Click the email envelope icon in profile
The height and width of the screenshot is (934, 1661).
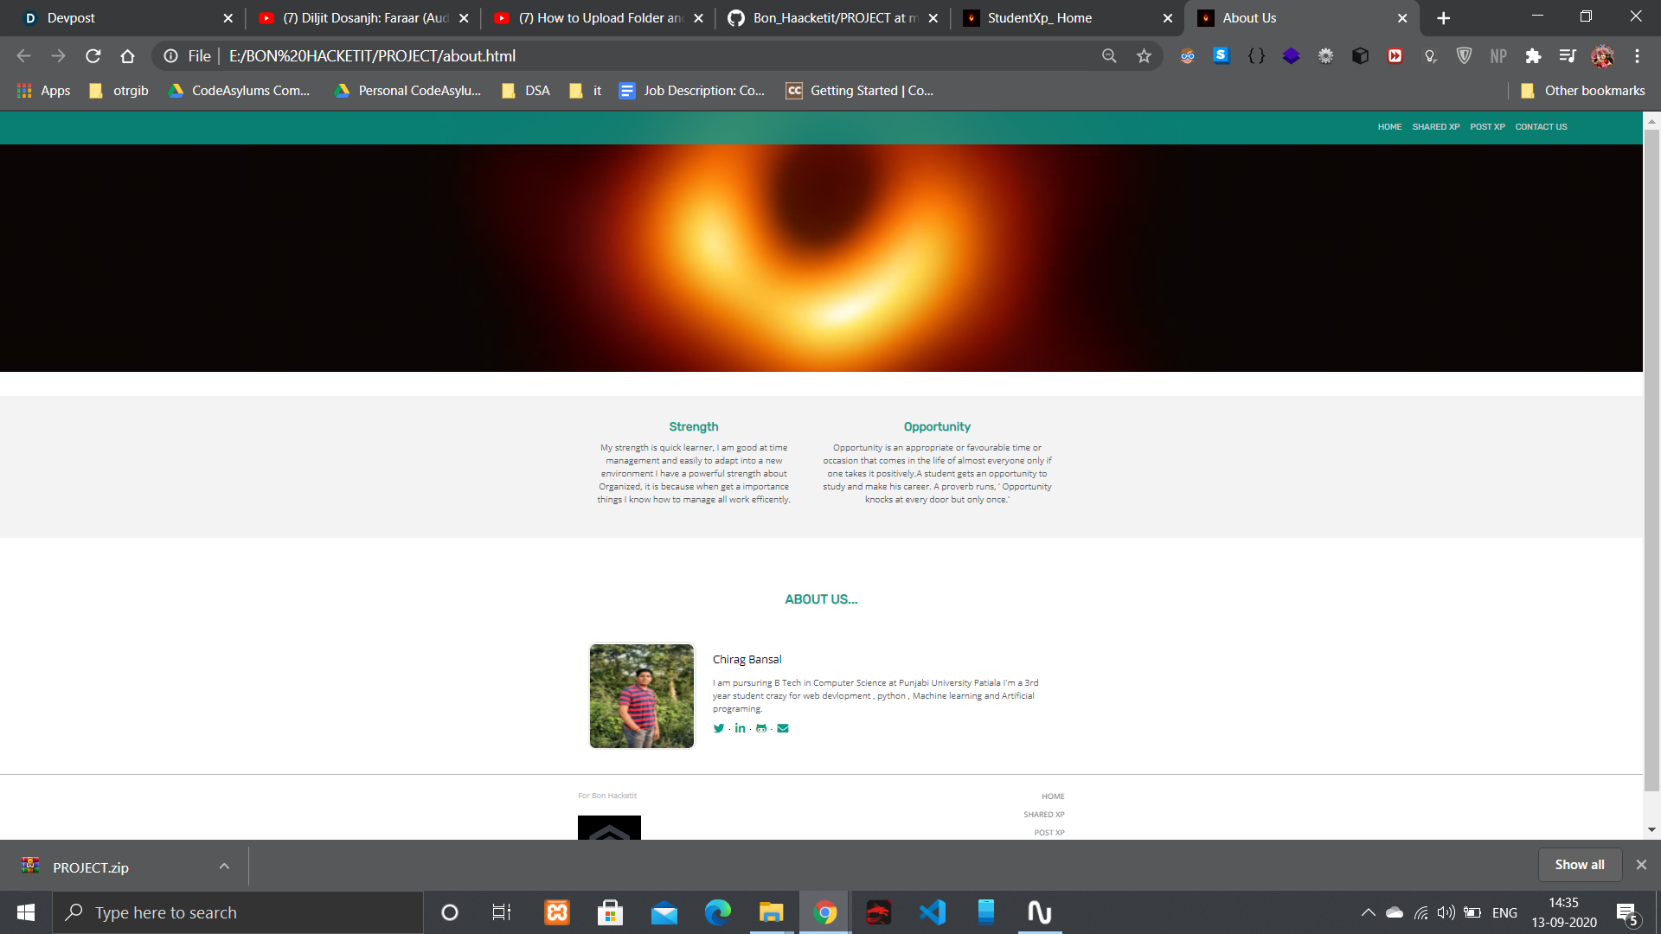(x=783, y=728)
